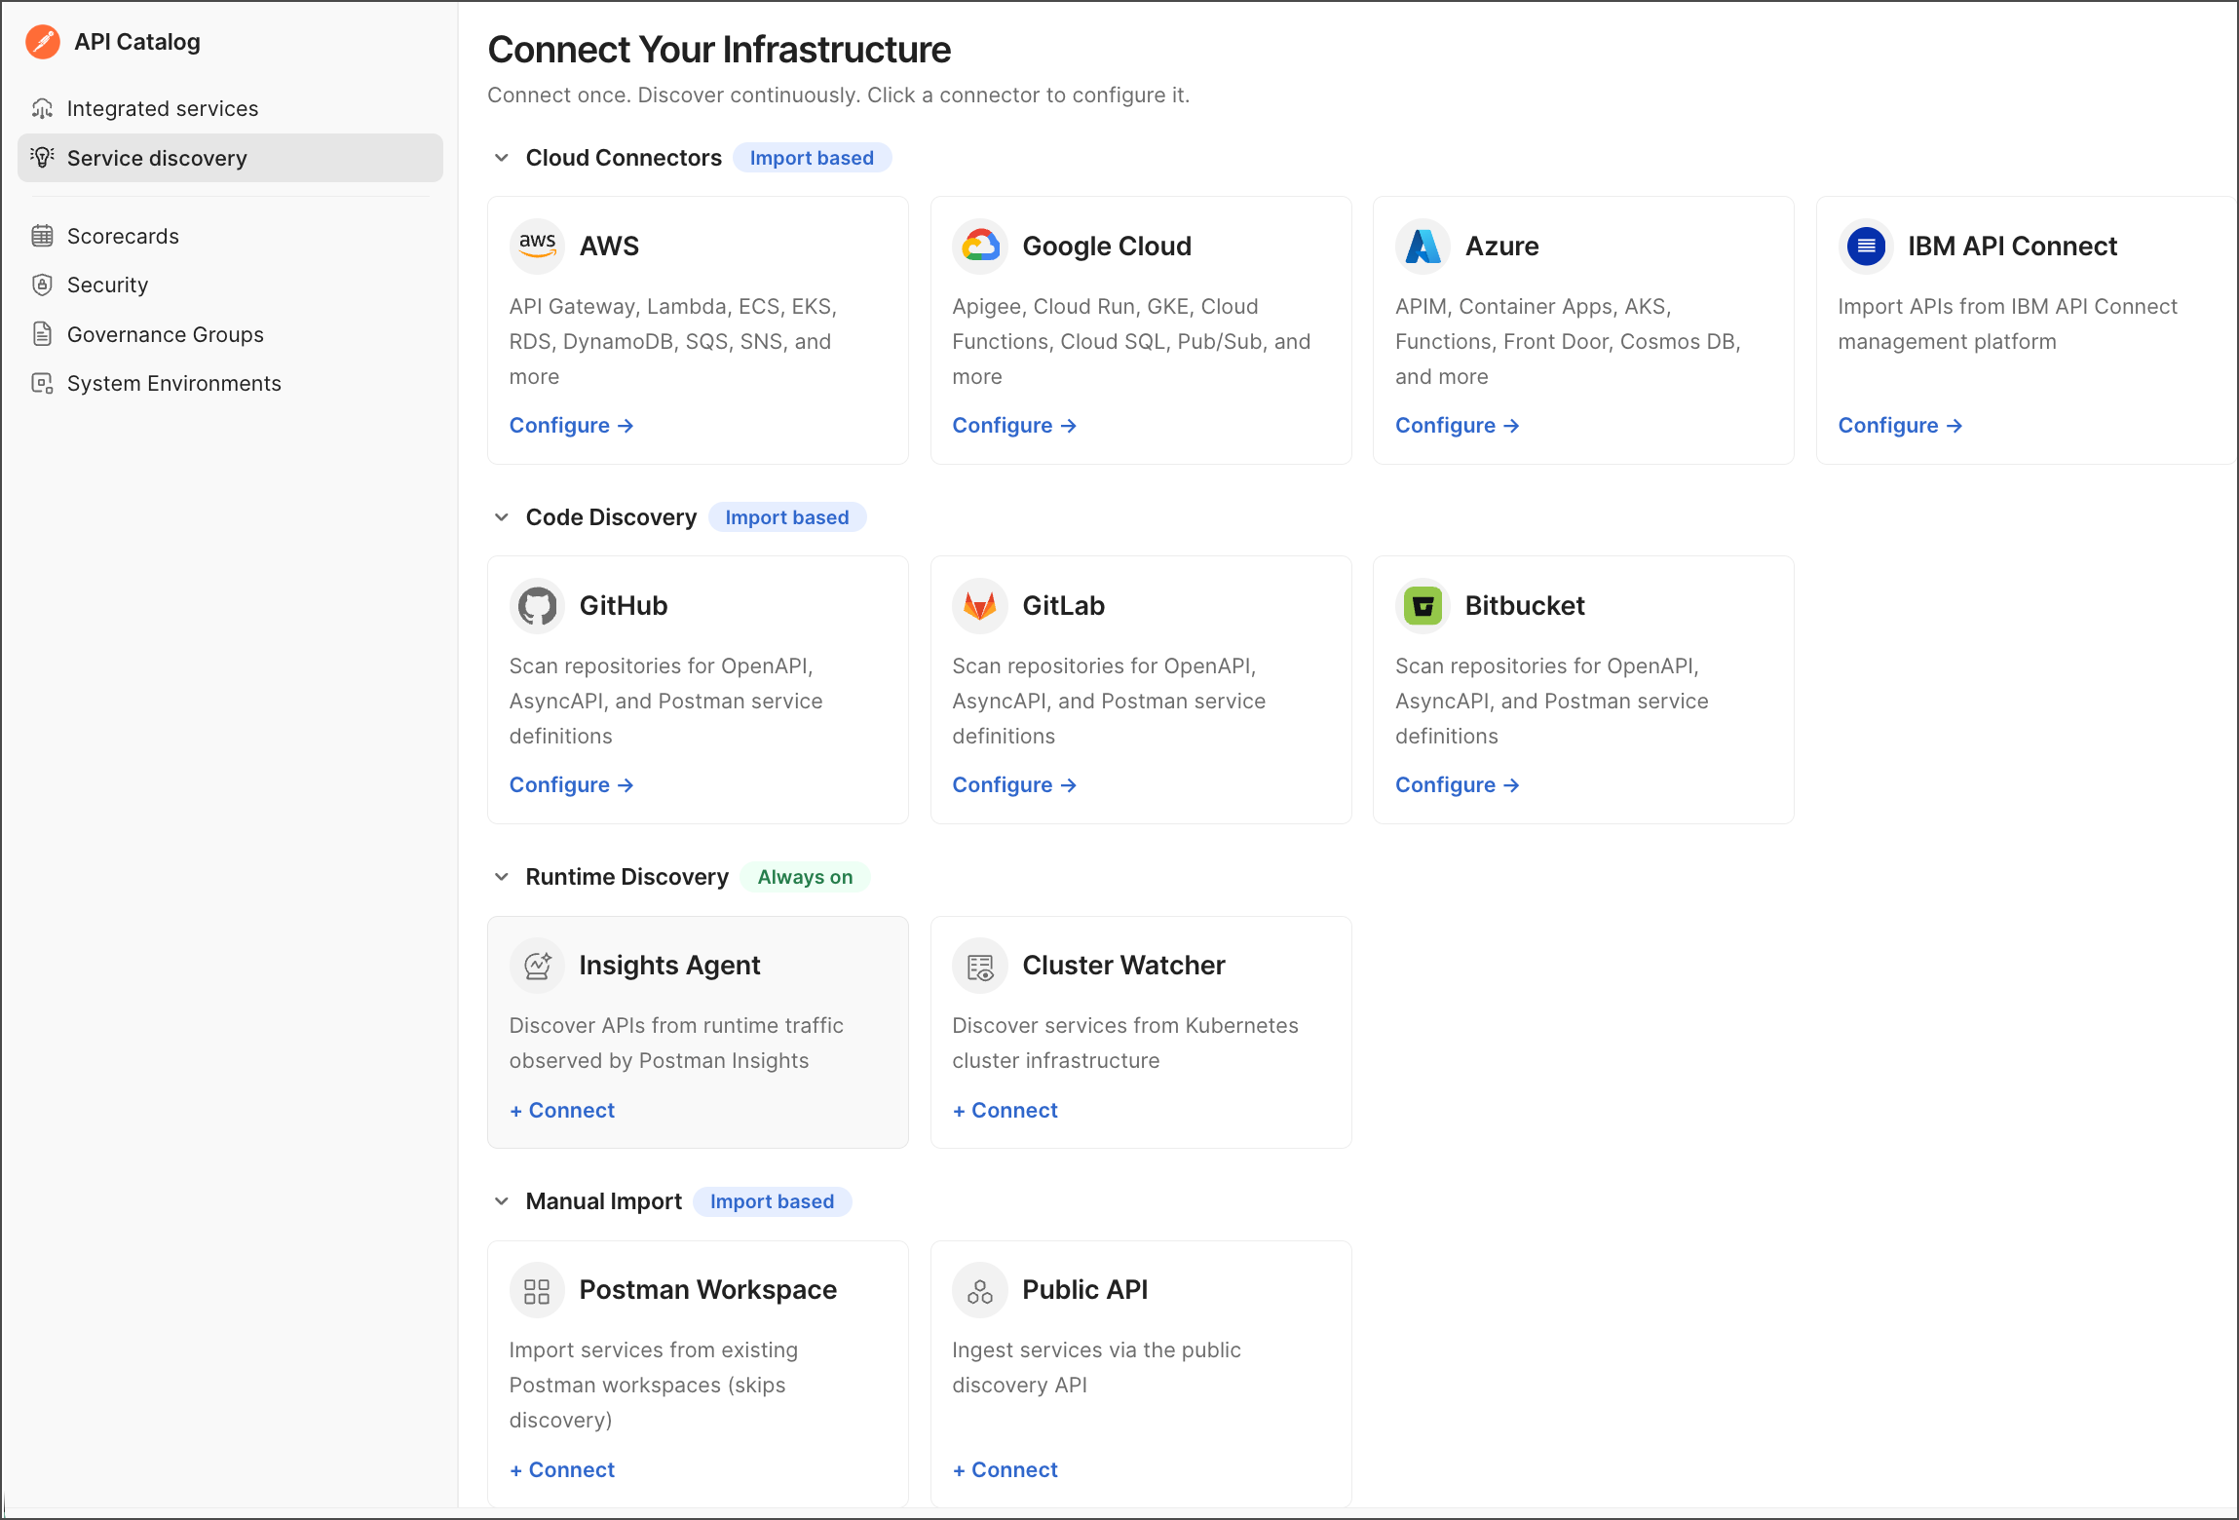Configure the AWS connector

point(572,426)
